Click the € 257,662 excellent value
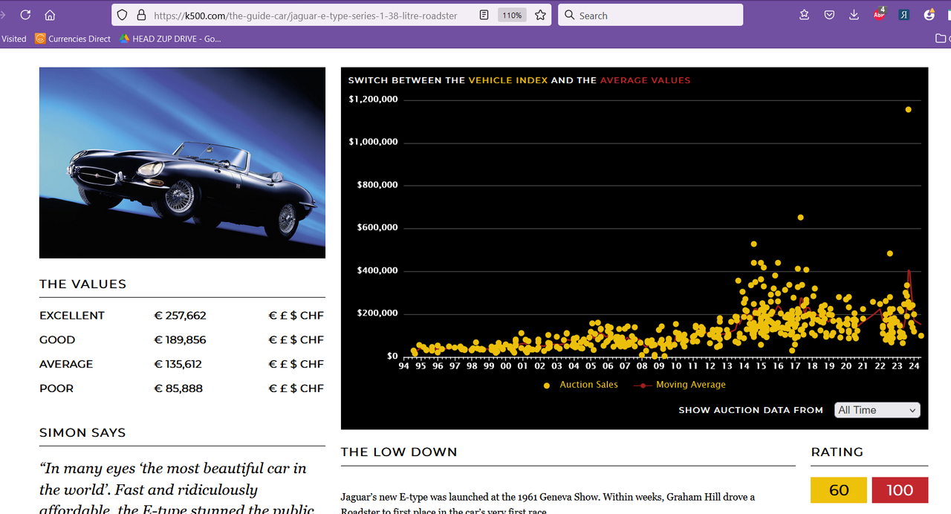The image size is (951, 514). 180,316
